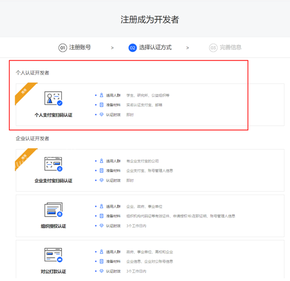This screenshot has height=281, width=290.
Task: Click 即时 in 个人支付宝扫码认证 card
Action: pos(130,115)
